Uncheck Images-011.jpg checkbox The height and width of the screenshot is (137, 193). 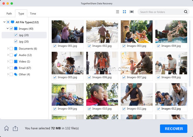124,109
